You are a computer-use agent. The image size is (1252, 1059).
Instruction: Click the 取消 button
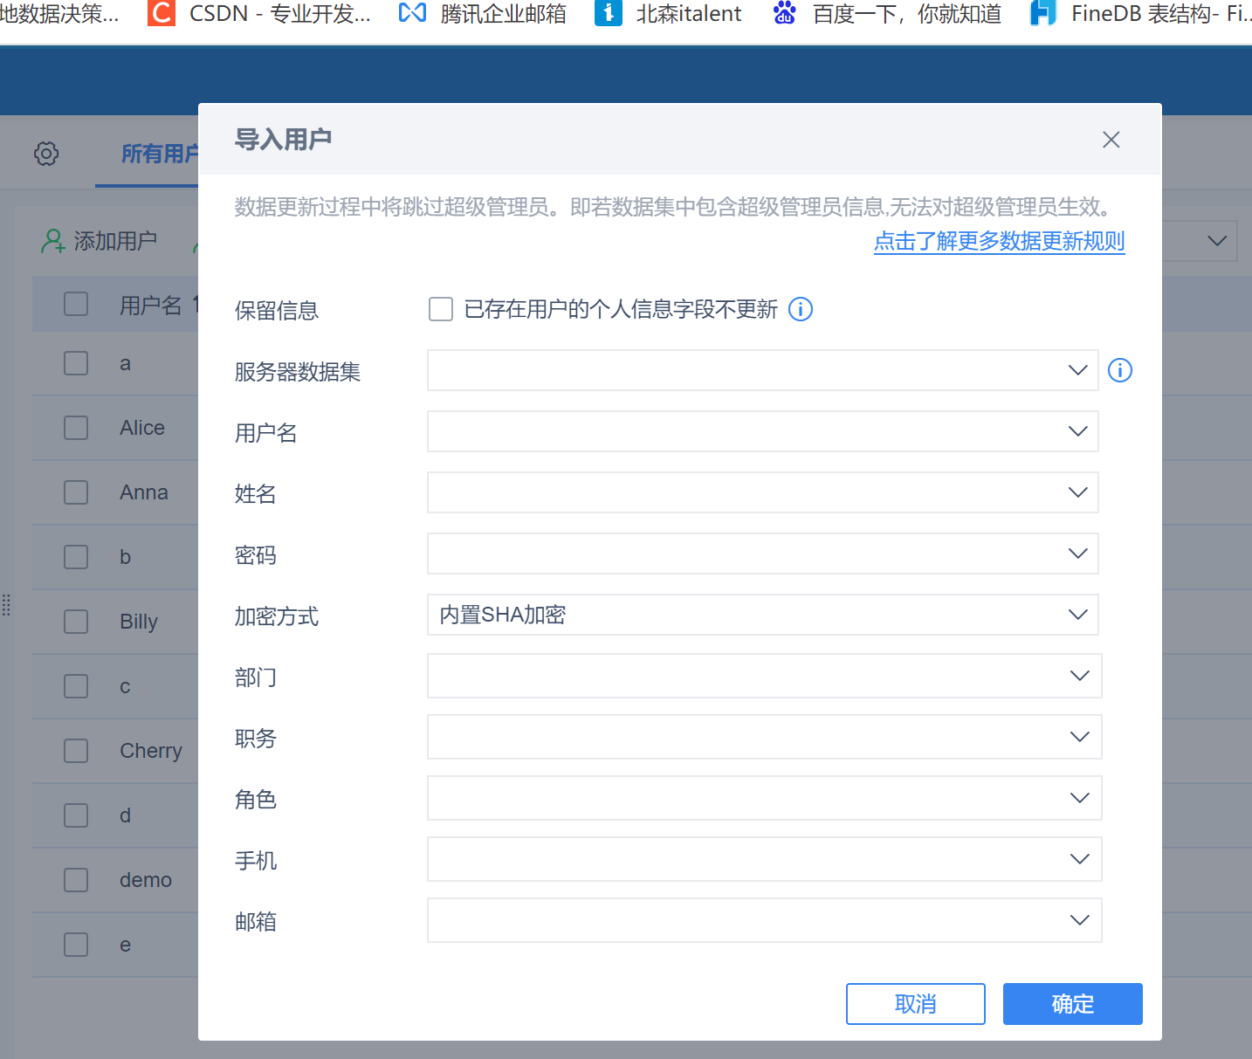[x=915, y=1004]
